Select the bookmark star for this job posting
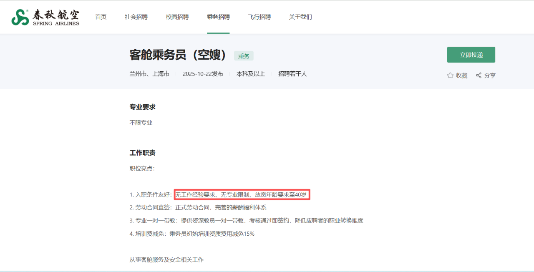 click(450, 75)
